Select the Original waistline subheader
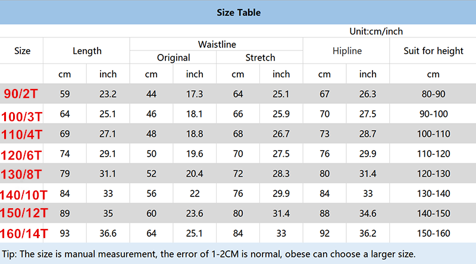The image size is (476, 264). click(174, 58)
